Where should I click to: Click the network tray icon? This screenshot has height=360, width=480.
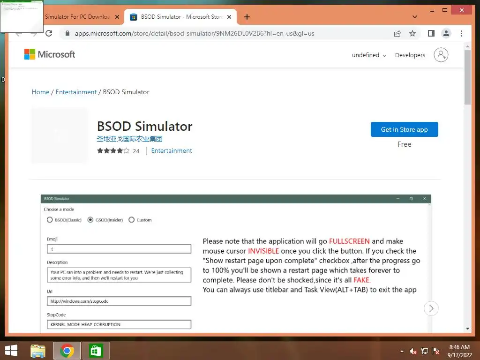[x=425, y=351]
